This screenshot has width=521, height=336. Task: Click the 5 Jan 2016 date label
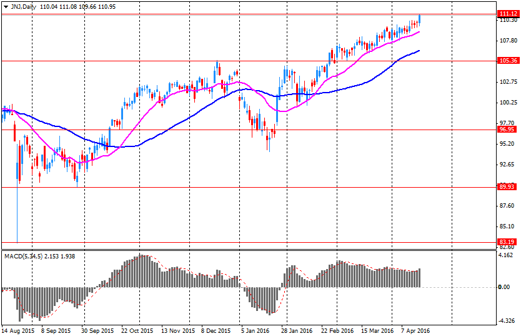(x=255, y=331)
